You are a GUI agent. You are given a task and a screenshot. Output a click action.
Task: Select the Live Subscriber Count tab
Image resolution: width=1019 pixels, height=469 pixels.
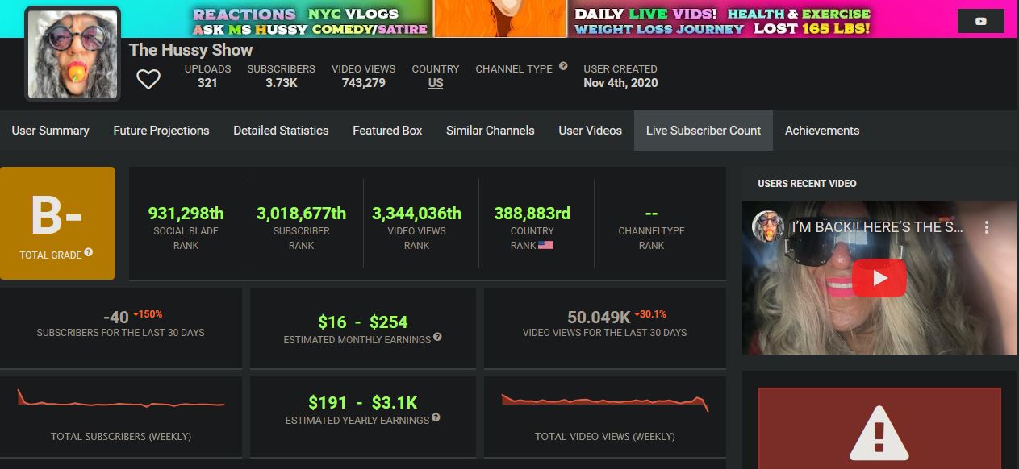(x=704, y=131)
